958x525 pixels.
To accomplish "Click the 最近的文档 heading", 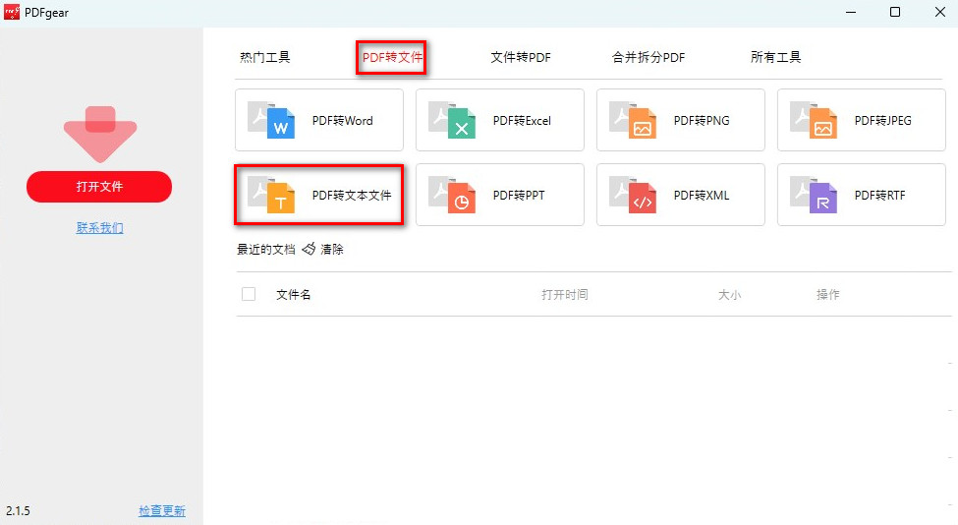I will tap(265, 250).
